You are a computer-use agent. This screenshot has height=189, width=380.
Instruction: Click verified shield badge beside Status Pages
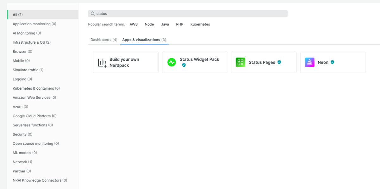(x=279, y=62)
